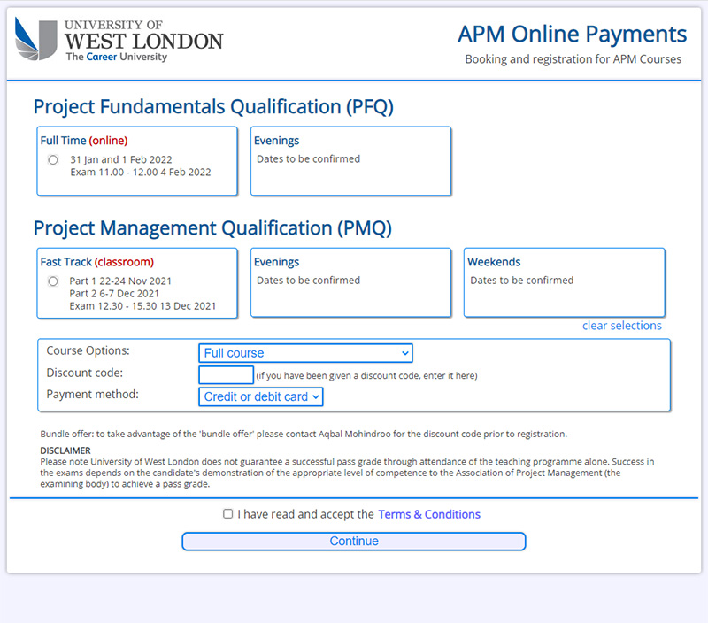Click the PFQ Evenings card title
Viewport: 708px width, 623px height.
276,141
